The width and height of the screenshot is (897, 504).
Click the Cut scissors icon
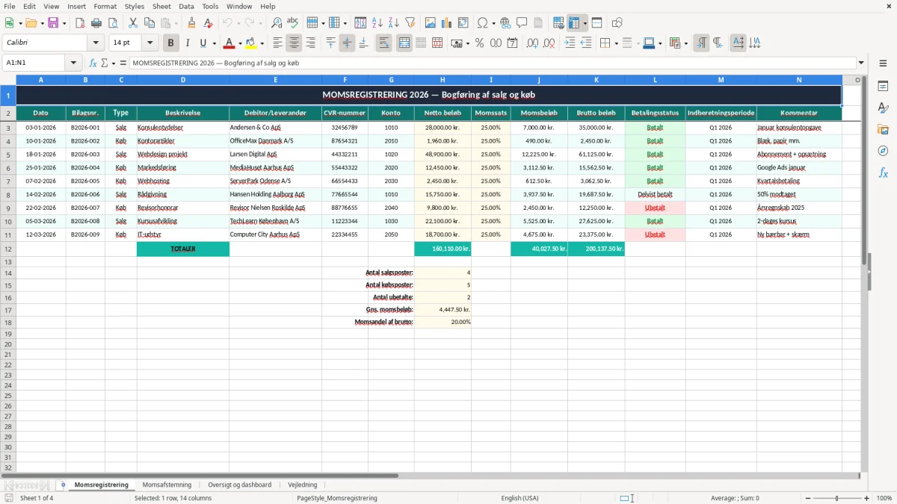point(133,23)
